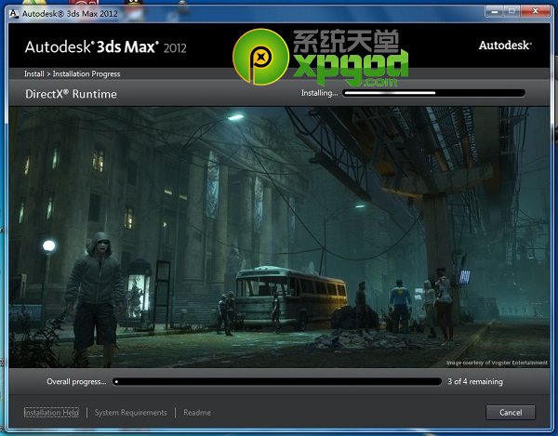Click the DirectX Runtime heading
The height and width of the screenshot is (436, 558).
pos(71,94)
